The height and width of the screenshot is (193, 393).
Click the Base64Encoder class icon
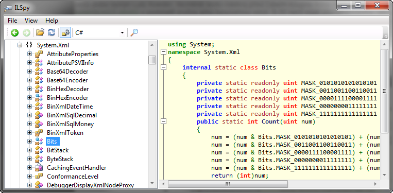[39, 80]
